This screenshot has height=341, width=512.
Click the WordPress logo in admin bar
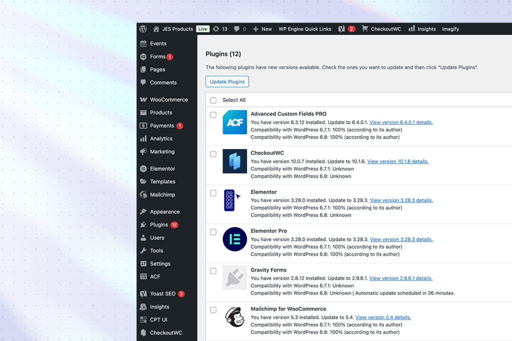tap(143, 29)
